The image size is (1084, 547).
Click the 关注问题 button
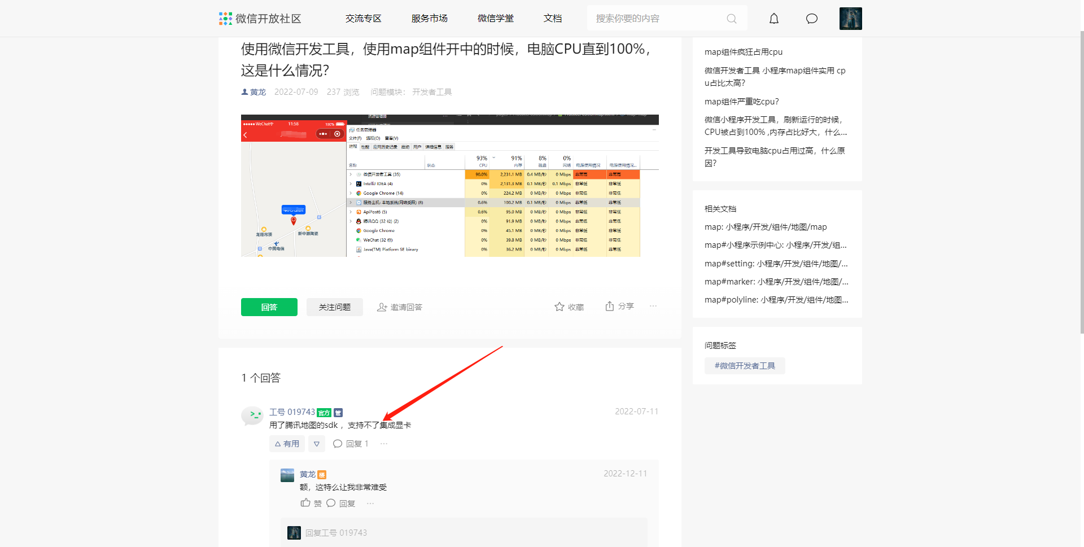tap(335, 307)
